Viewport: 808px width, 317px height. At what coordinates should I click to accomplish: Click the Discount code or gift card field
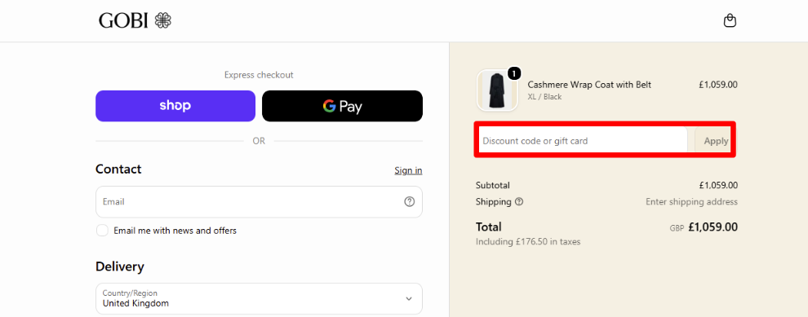[x=583, y=140]
